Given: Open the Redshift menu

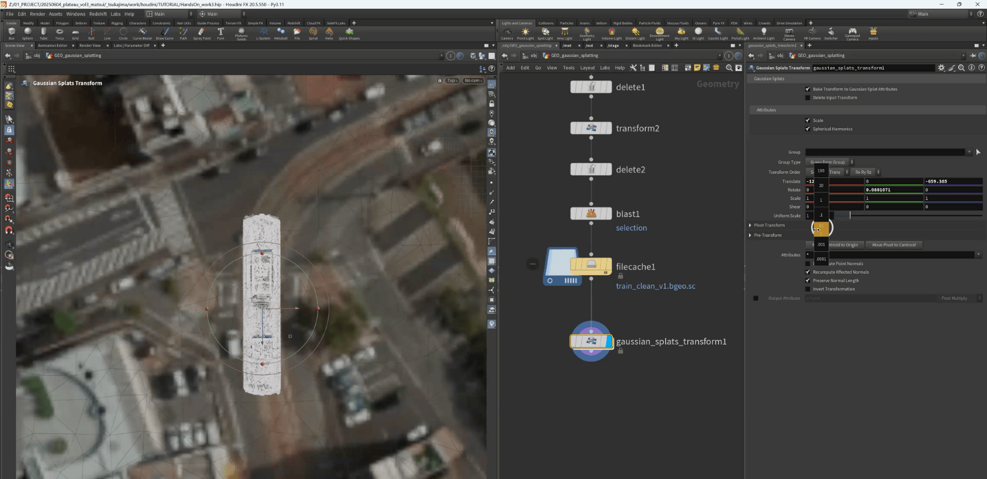Looking at the screenshot, I should (x=97, y=13).
